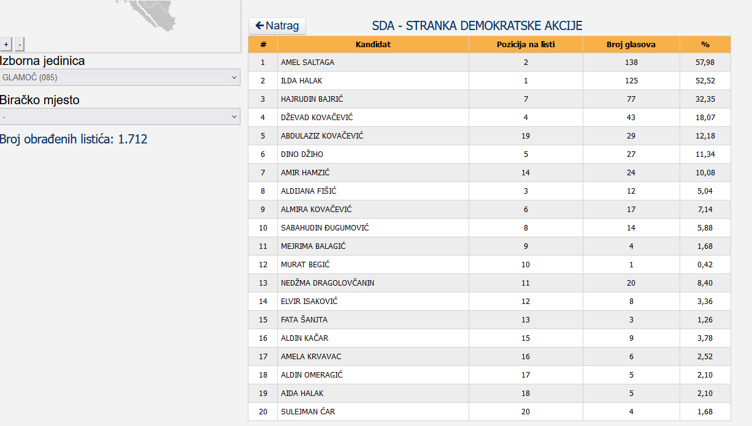This screenshot has width=752, height=426.
Task: Select the AIDA HALAK row
Action: click(489, 394)
